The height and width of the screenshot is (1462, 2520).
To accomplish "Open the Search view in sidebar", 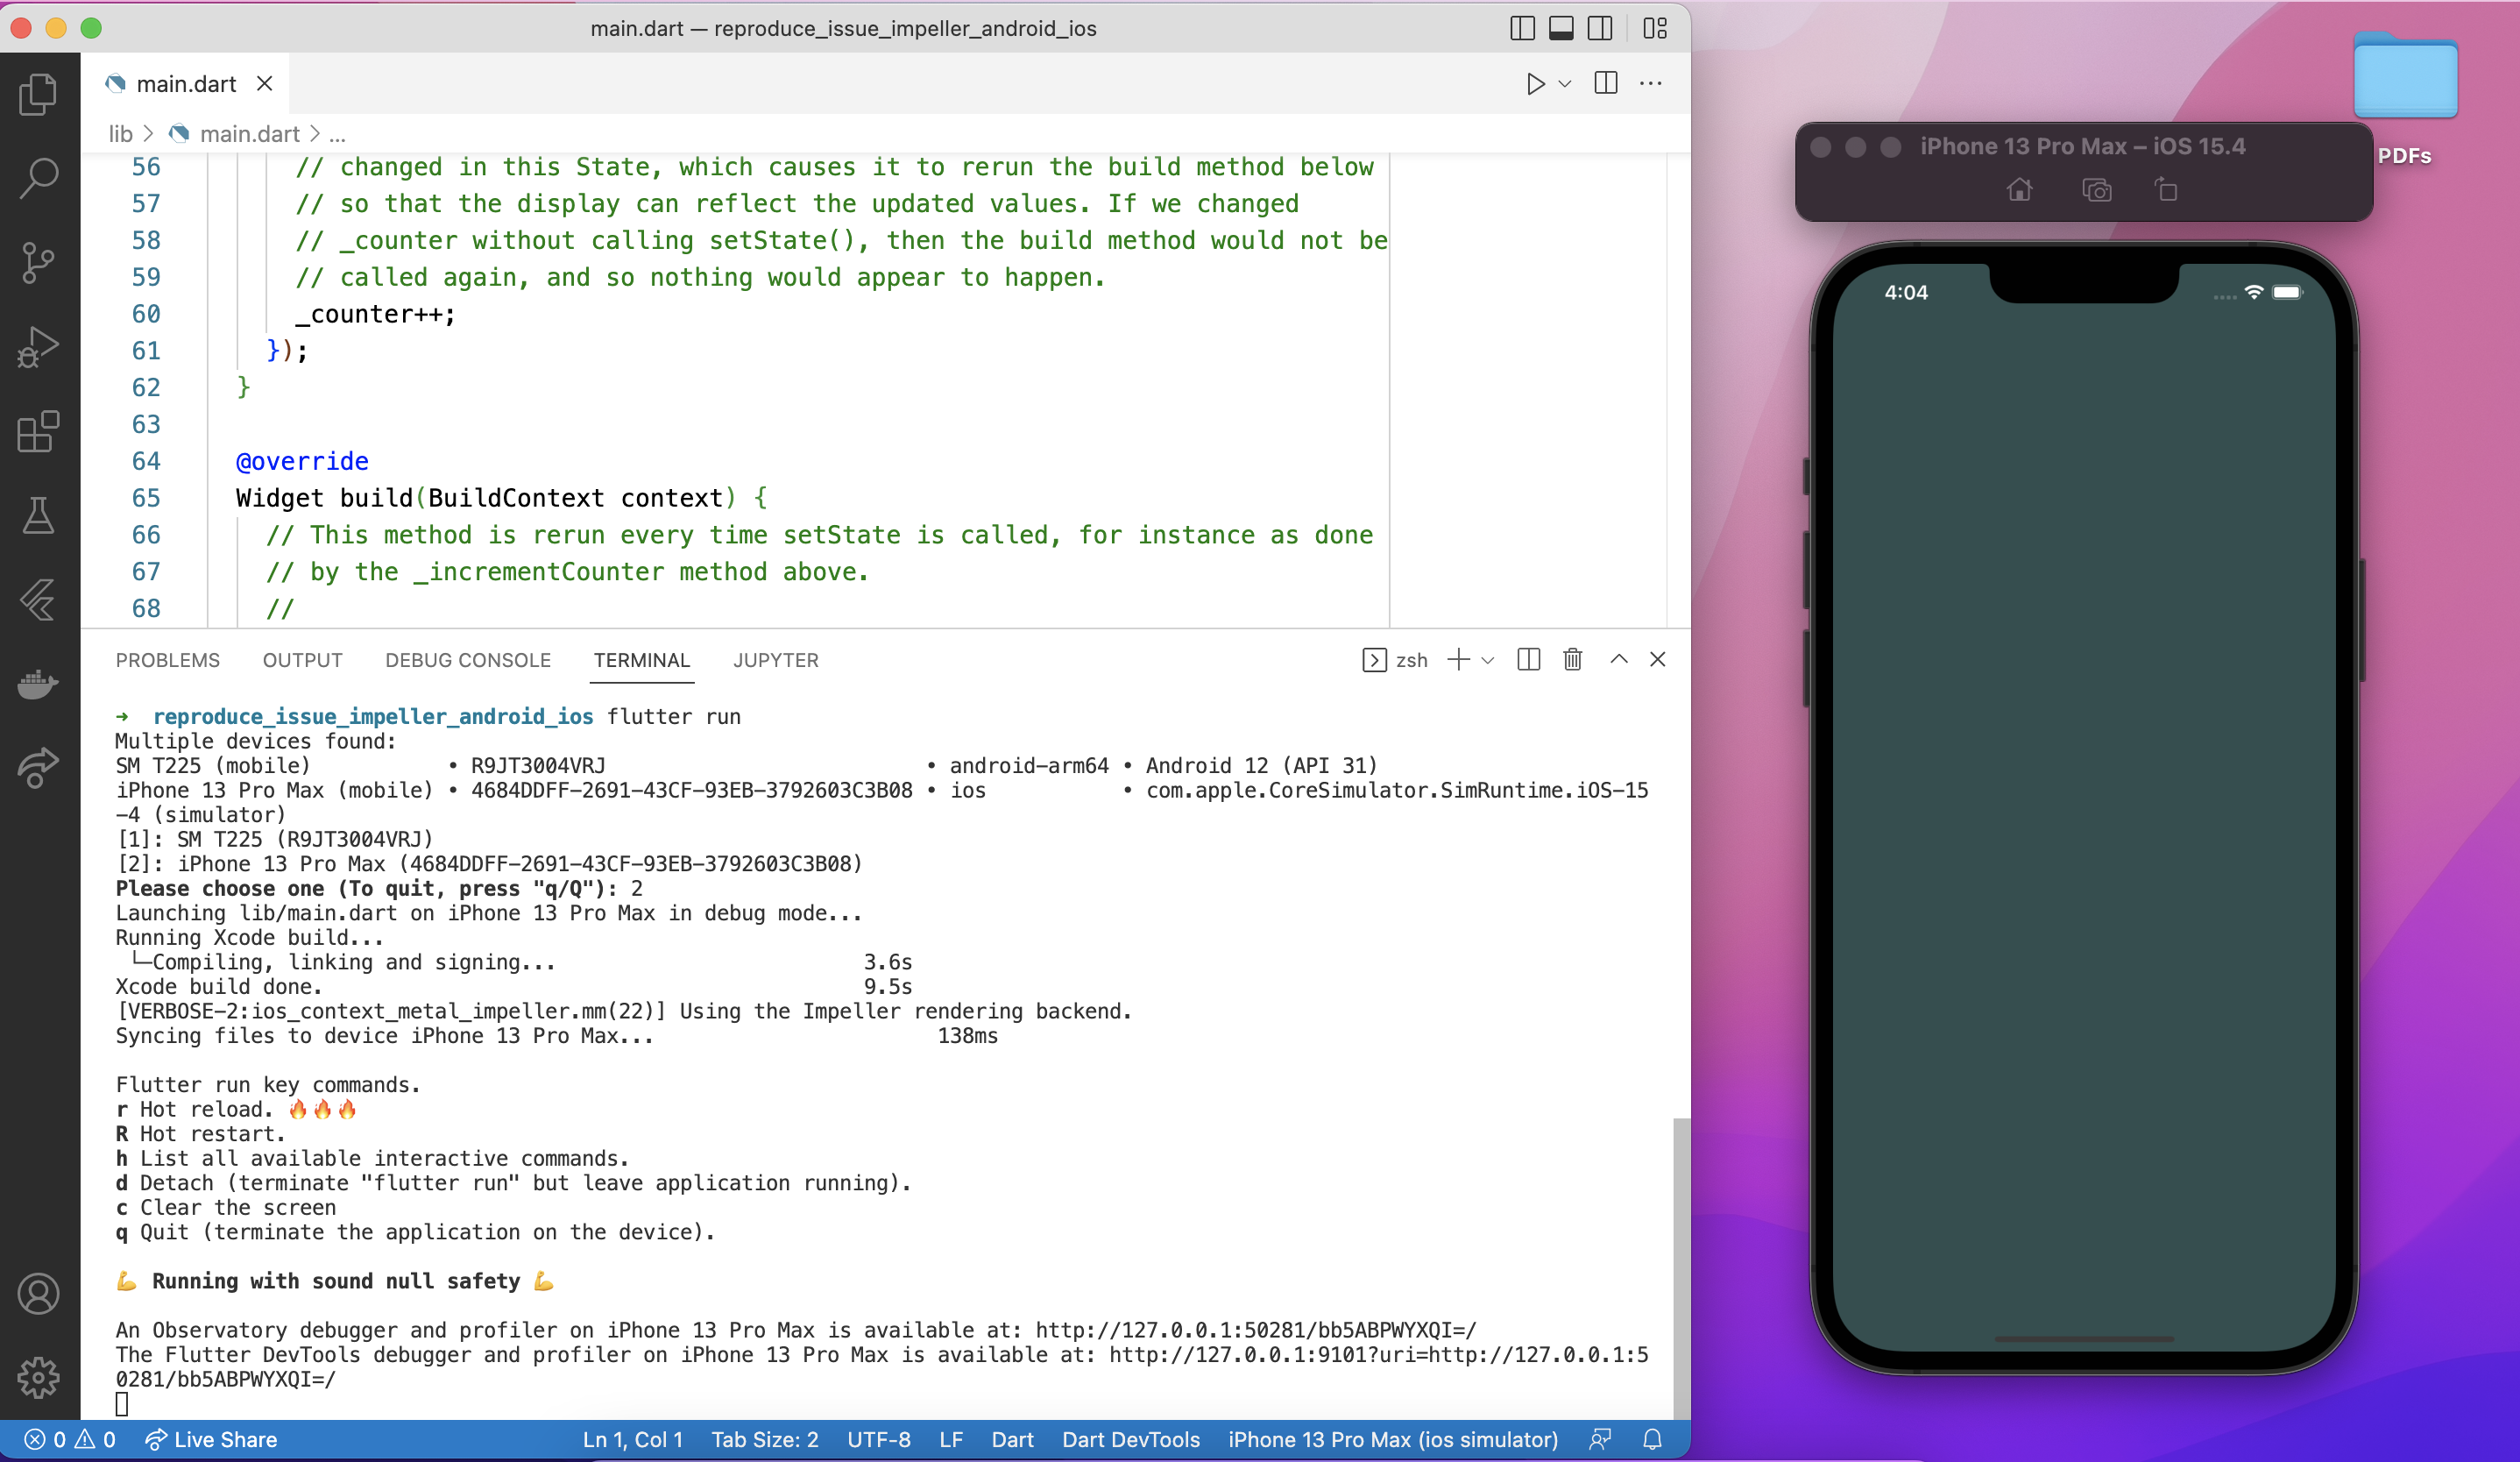I will [38, 177].
